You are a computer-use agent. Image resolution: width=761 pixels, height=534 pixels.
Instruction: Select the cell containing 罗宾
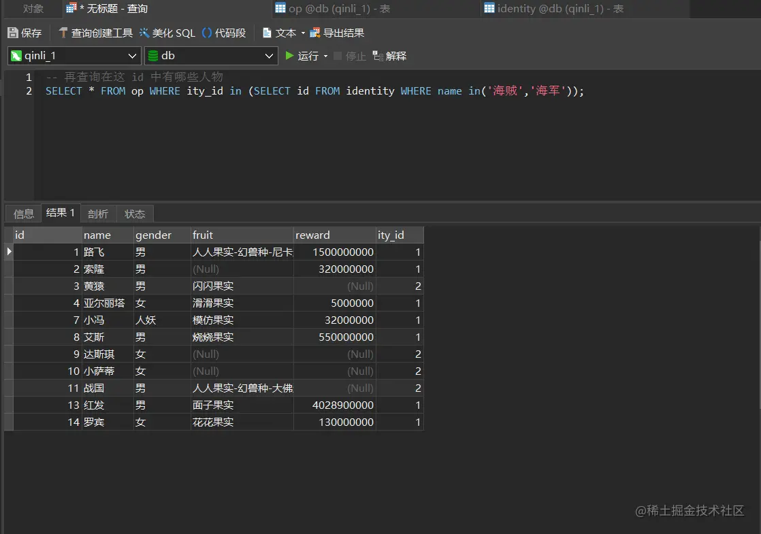tap(108, 422)
